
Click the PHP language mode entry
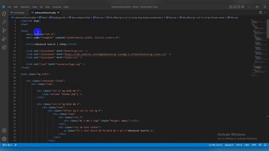point(254,145)
